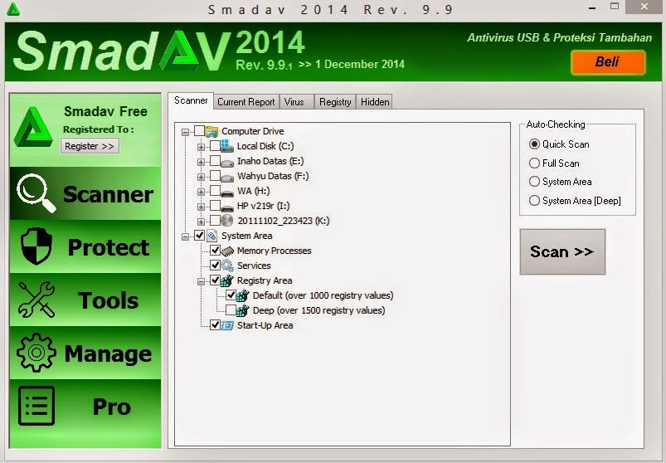Viewport: 666px width, 463px height.
Task: Check the Computer Drive checkbox
Action: [x=199, y=130]
